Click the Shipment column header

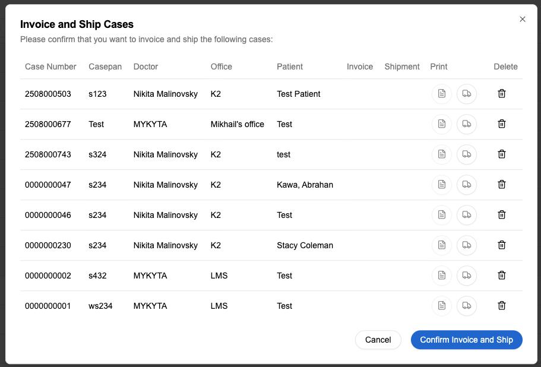coord(402,67)
